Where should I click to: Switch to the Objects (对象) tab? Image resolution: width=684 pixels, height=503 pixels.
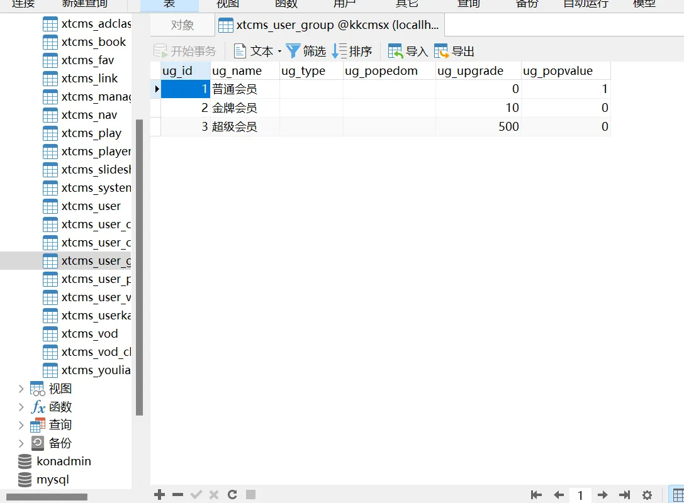[x=182, y=25]
